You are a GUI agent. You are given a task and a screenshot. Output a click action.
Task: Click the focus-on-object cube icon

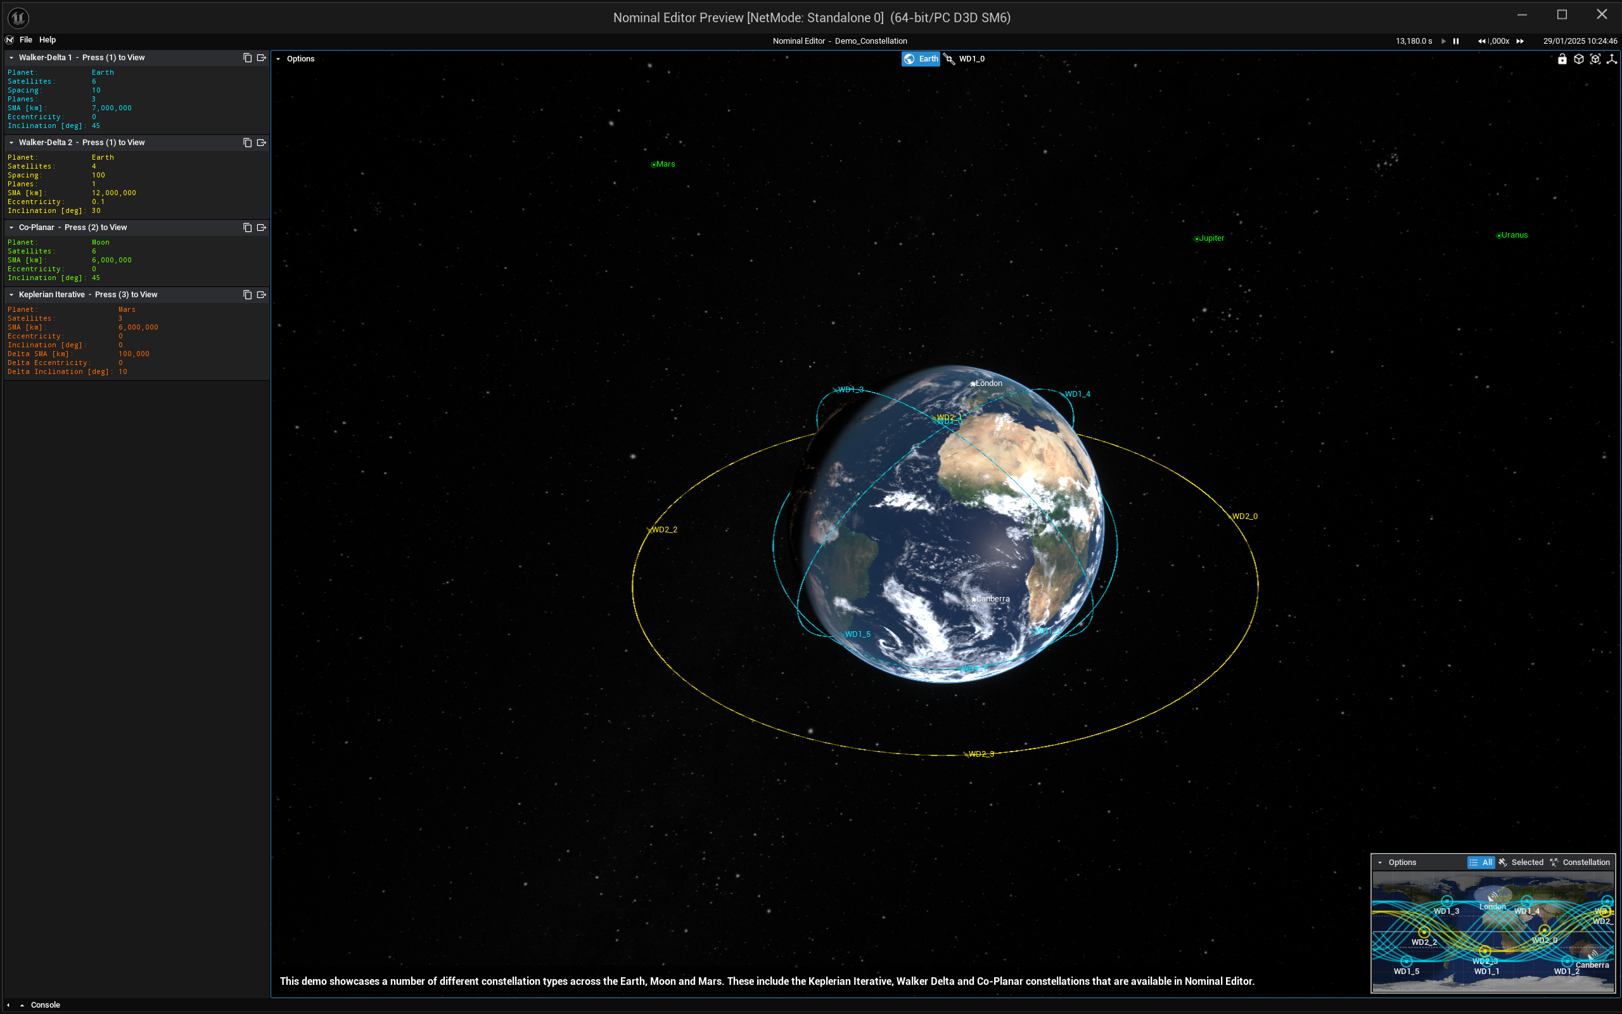tap(1595, 59)
